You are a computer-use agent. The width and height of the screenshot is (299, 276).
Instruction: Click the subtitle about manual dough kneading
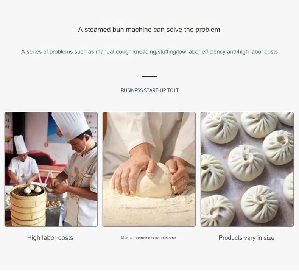click(x=149, y=52)
